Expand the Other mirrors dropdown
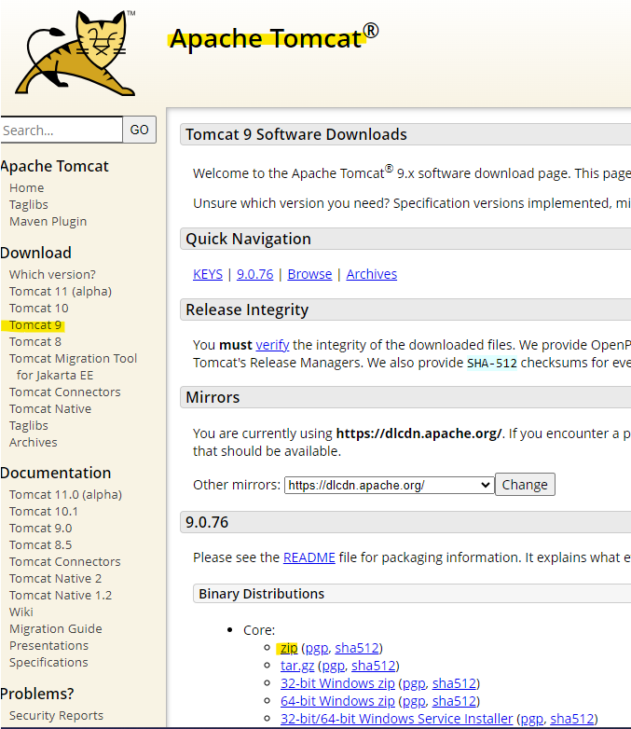 [390, 485]
